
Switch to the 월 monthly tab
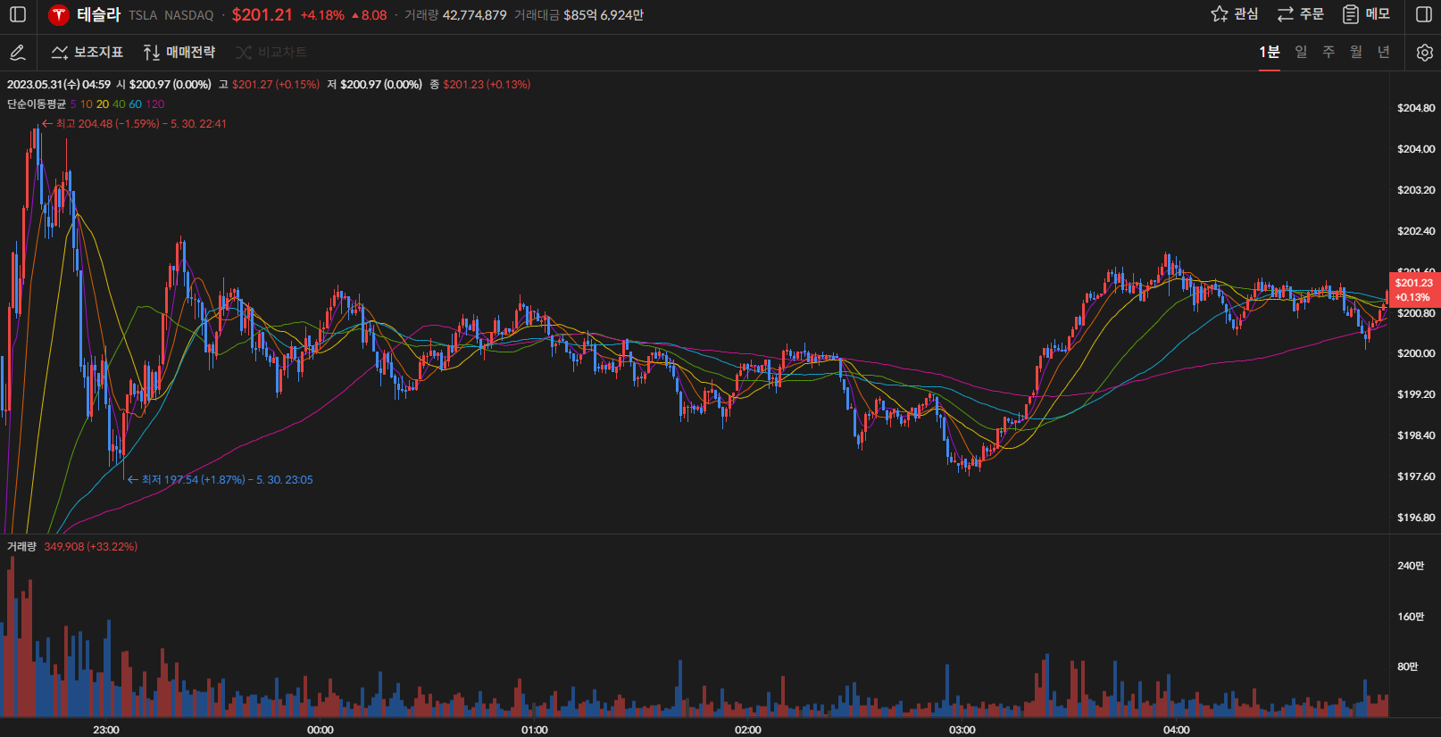(1356, 52)
